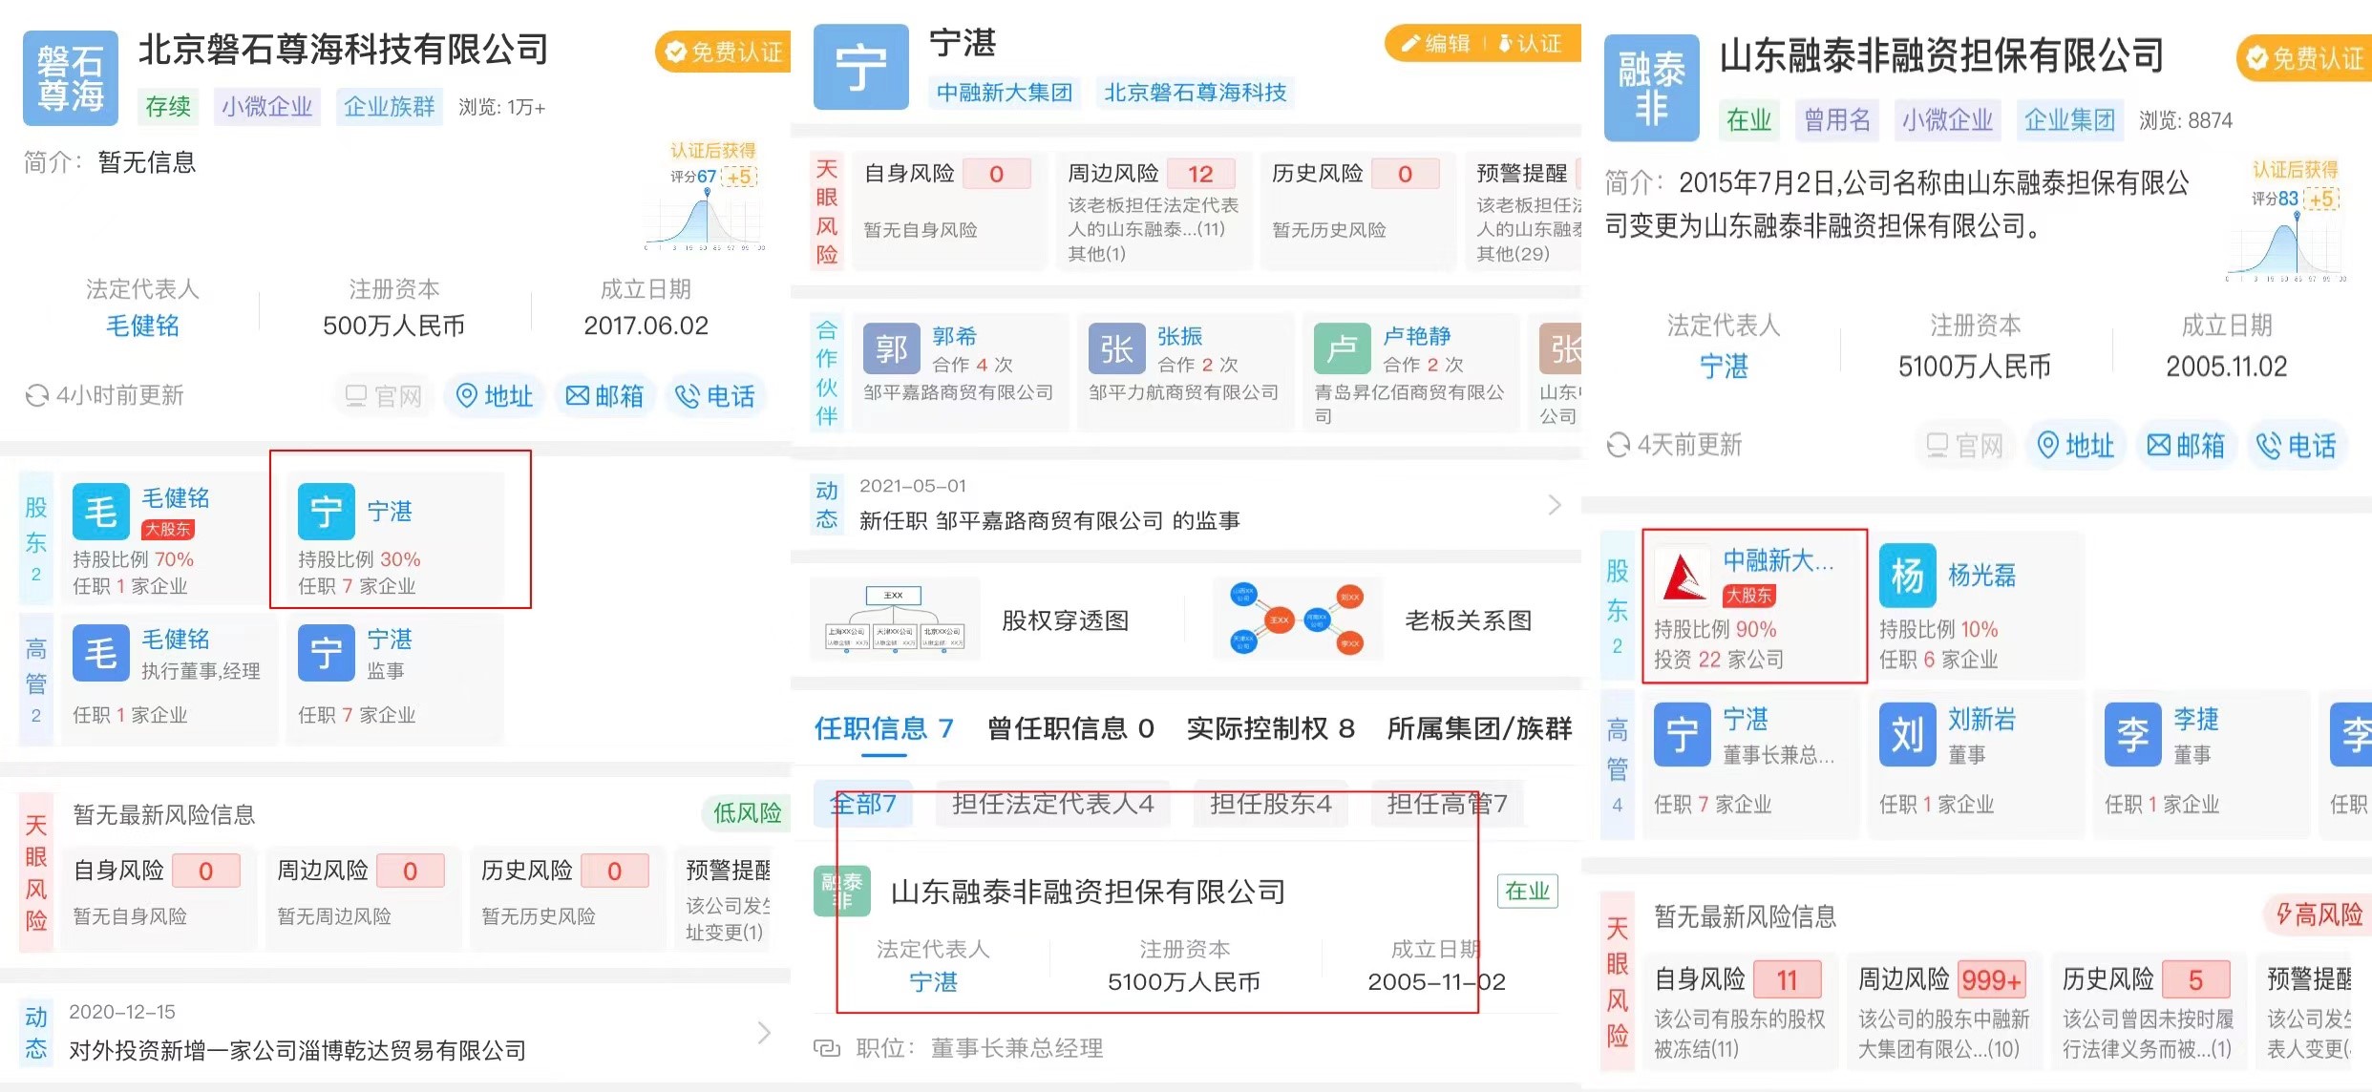Open the 中融新大集团 link under 宁湛
This screenshot has height=1092, width=2372.
[1004, 93]
